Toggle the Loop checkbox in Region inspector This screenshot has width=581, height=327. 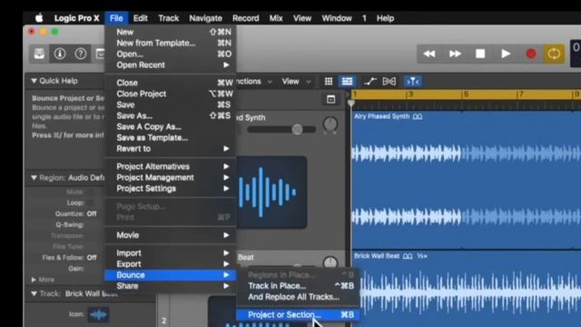pyautogui.click(x=91, y=203)
